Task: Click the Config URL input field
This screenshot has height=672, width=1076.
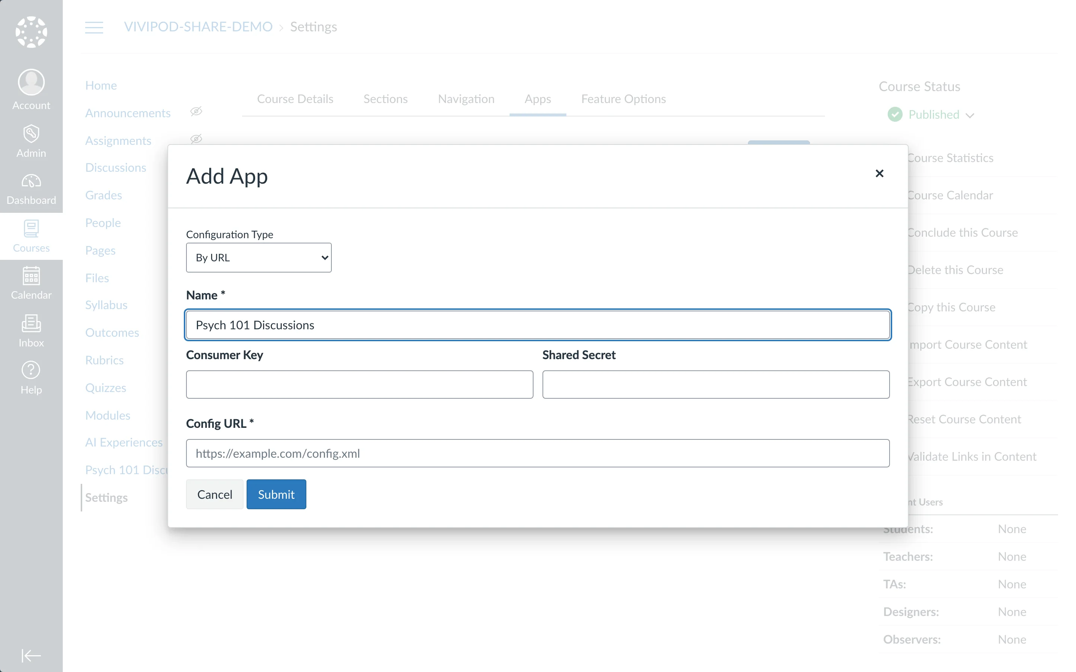Action: [x=538, y=453]
